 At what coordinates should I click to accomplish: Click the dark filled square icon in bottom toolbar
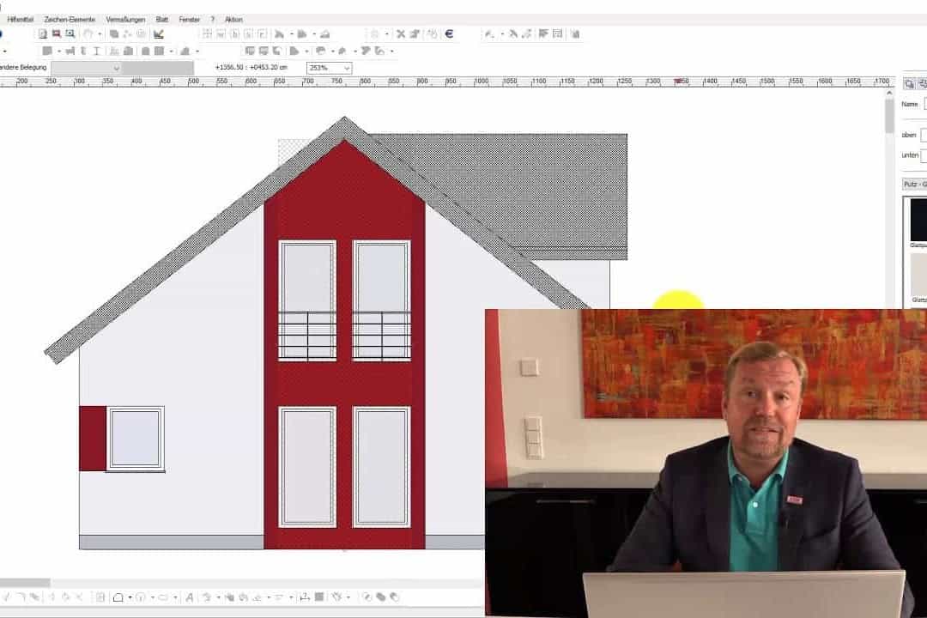point(318,597)
